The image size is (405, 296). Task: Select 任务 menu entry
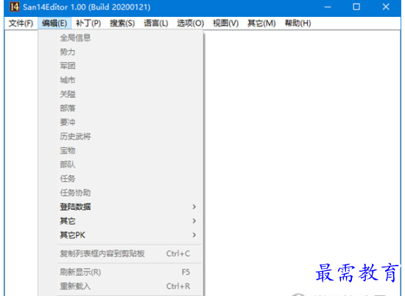click(x=121, y=178)
